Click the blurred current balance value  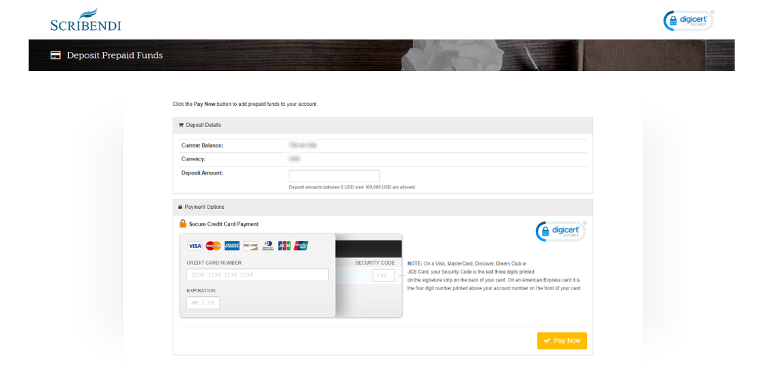[303, 145]
